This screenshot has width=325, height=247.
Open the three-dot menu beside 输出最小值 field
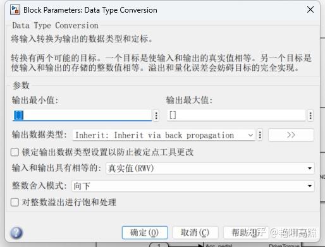156,116
